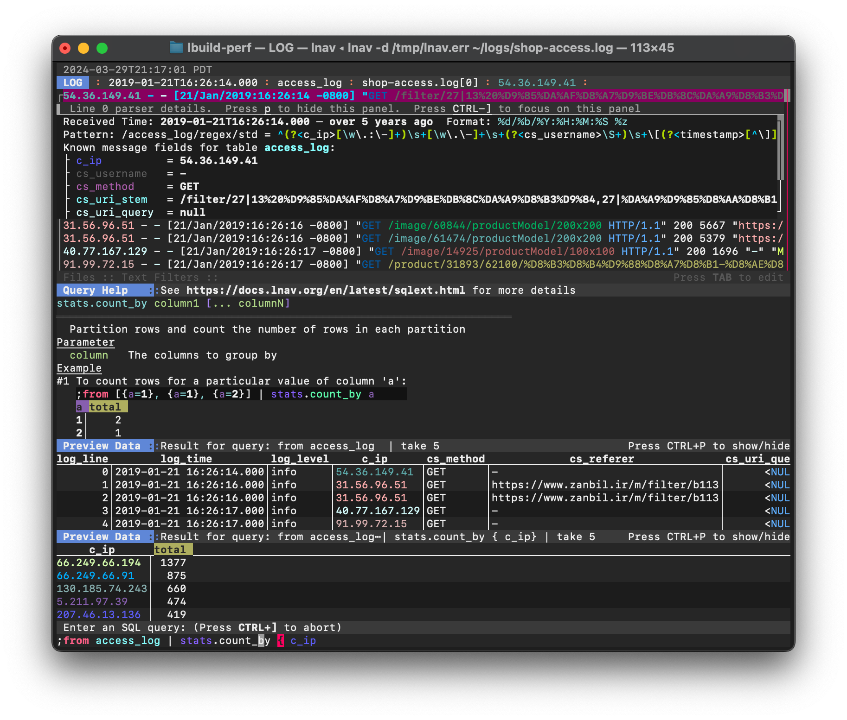
Task: Click IP 91.99.72.15 in preview table
Action: [371, 524]
